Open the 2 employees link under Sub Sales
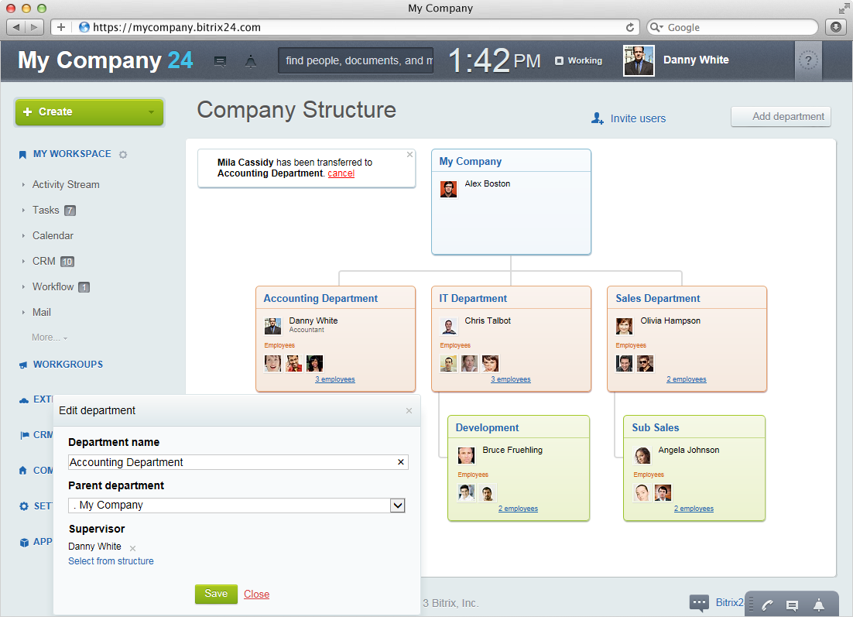 pyautogui.click(x=694, y=509)
